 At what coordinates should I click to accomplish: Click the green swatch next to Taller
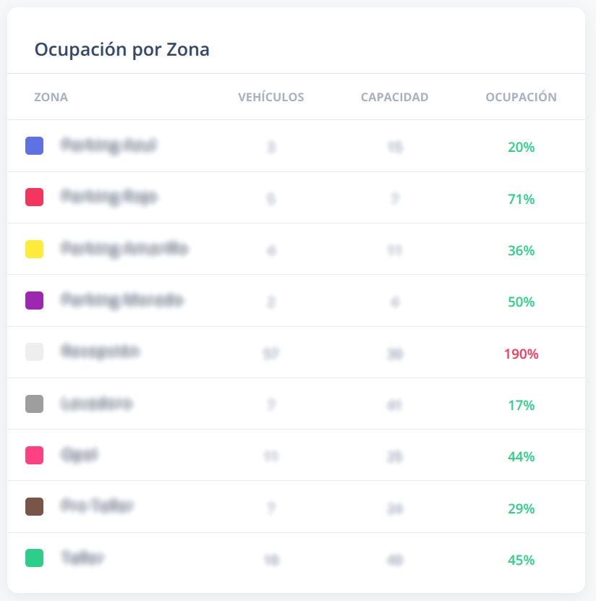(x=33, y=559)
